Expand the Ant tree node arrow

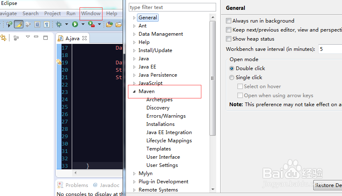pyautogui.click(x=134, y=26)
